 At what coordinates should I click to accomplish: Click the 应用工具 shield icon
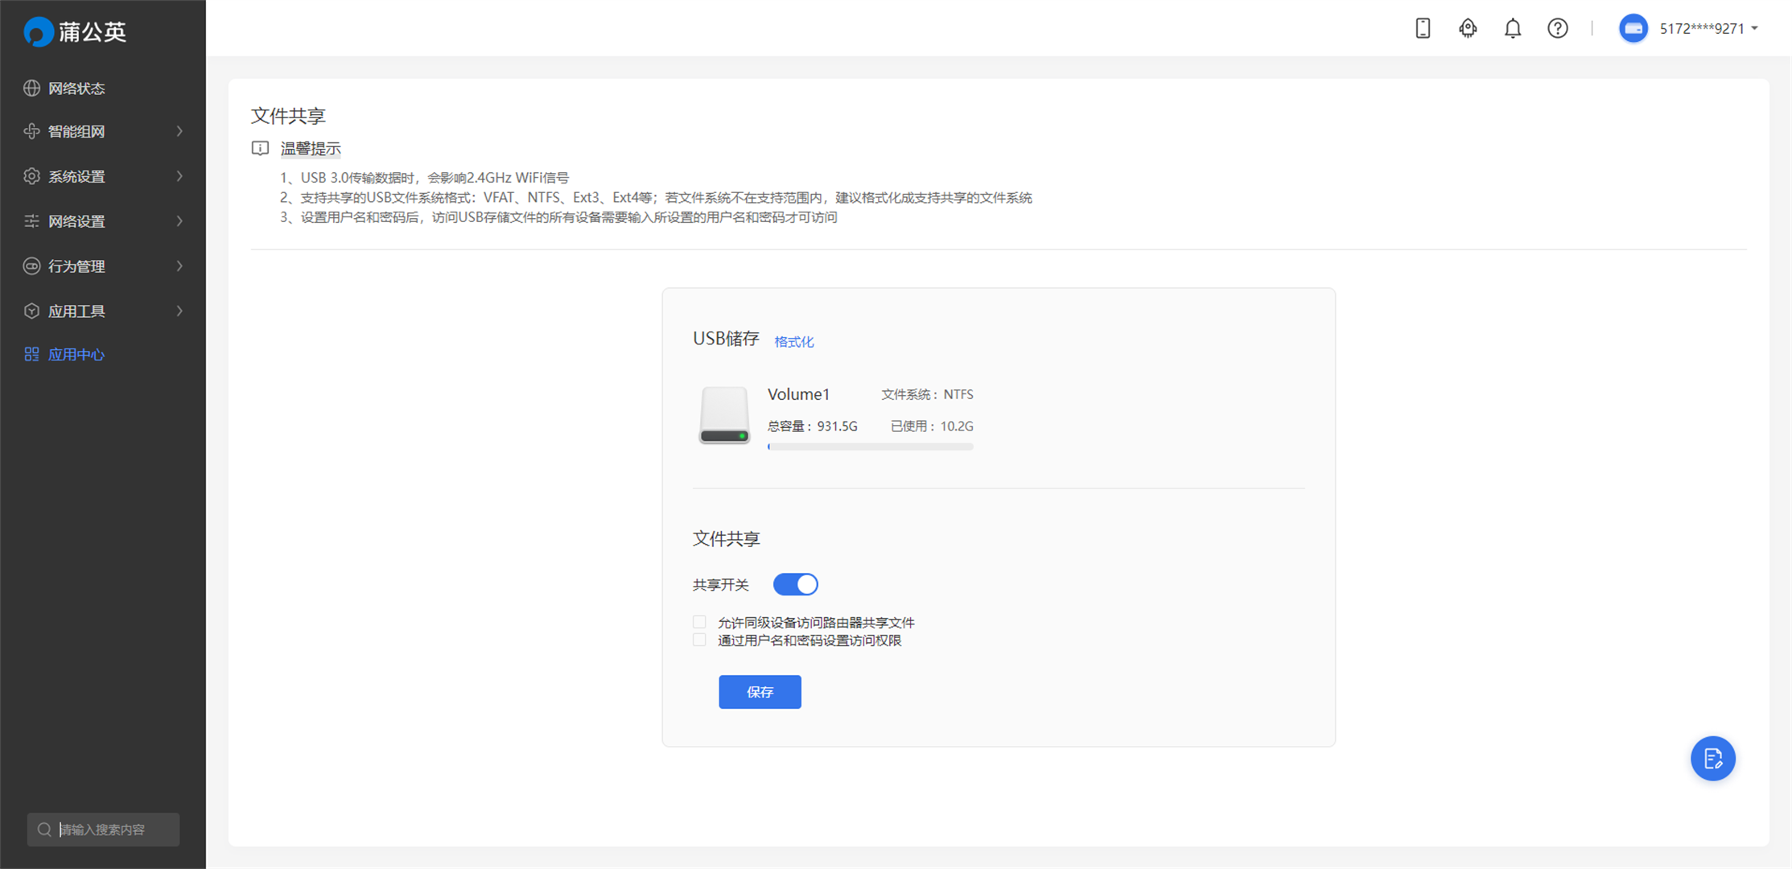tap(31, 311)
